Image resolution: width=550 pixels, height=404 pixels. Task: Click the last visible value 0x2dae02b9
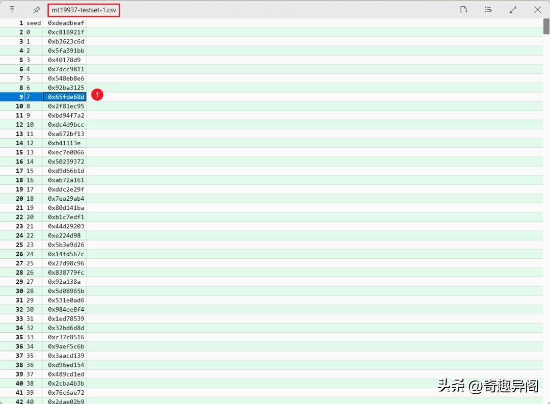(x=66, y=401)
